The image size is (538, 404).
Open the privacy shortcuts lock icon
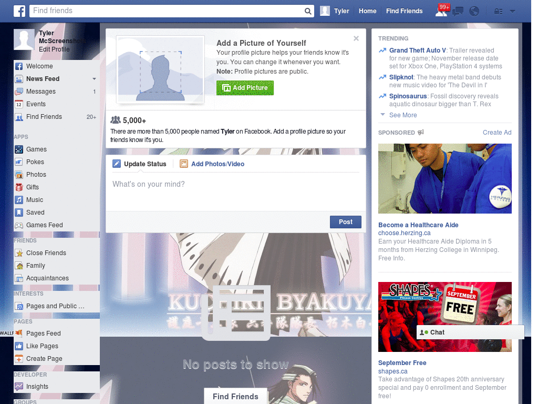pyautogui.click(x=498, y=12)
